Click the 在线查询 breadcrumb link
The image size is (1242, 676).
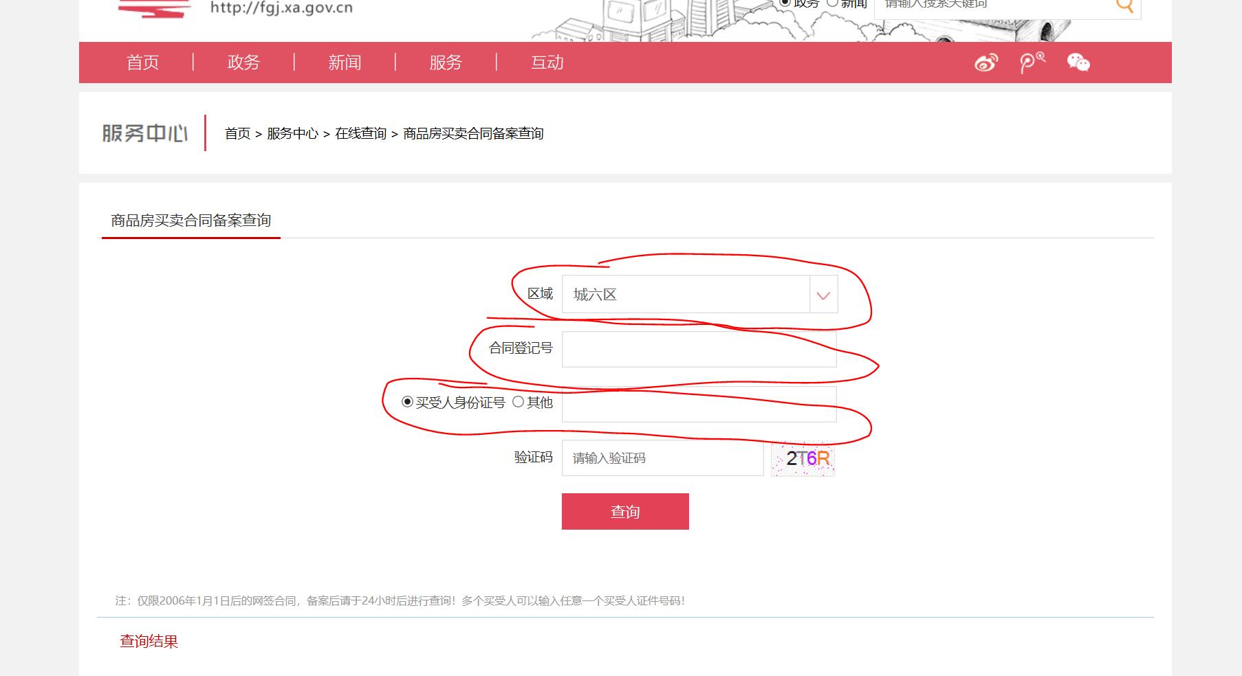tap(360, 134)
